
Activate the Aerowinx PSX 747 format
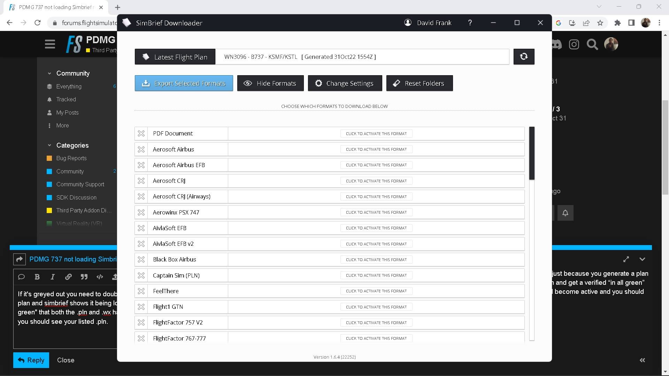tap(376, 212)
